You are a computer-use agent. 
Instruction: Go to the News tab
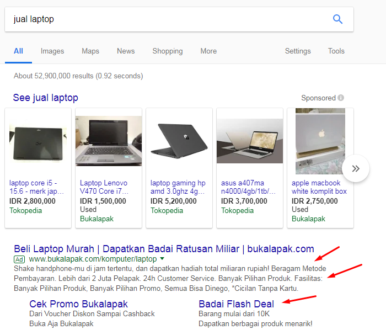tap(126, 51)
